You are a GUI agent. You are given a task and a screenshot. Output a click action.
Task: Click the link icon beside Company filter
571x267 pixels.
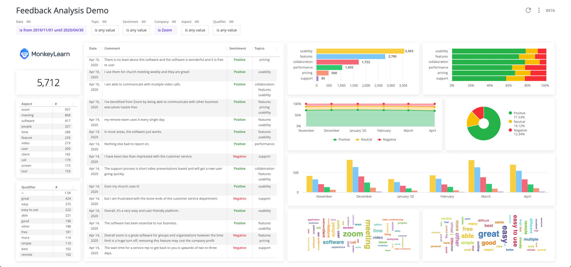pos(174,22)
